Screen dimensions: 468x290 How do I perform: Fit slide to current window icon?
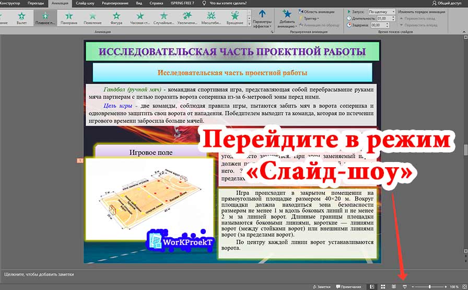pos(464,287)
